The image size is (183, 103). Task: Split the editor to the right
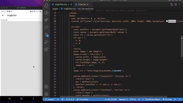tap(176, 5)
